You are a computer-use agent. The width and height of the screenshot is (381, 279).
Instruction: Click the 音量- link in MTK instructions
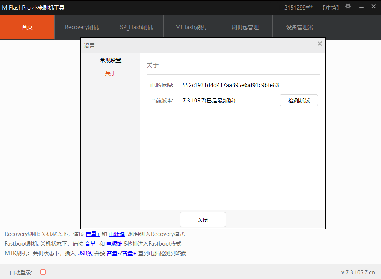pos(116,253)
